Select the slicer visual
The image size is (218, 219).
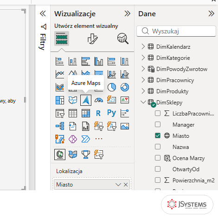tap(60, 113)
